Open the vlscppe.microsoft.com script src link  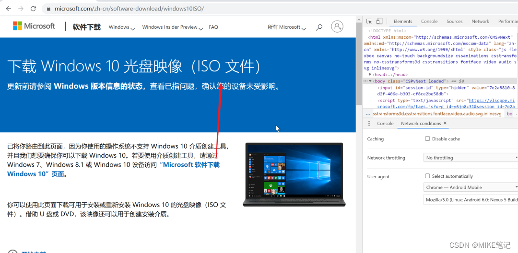point(446,103)
